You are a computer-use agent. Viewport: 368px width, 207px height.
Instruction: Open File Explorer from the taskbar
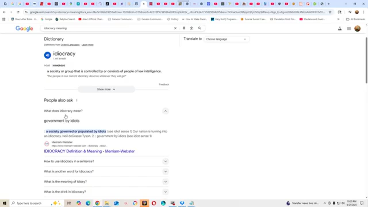[107, 203]
